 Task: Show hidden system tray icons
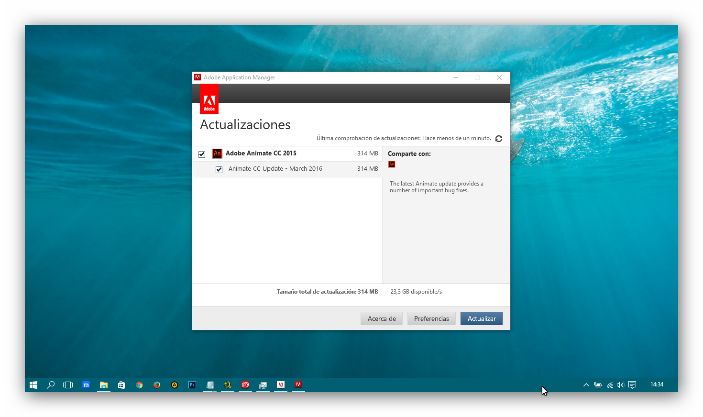click(x=586, y=385)
